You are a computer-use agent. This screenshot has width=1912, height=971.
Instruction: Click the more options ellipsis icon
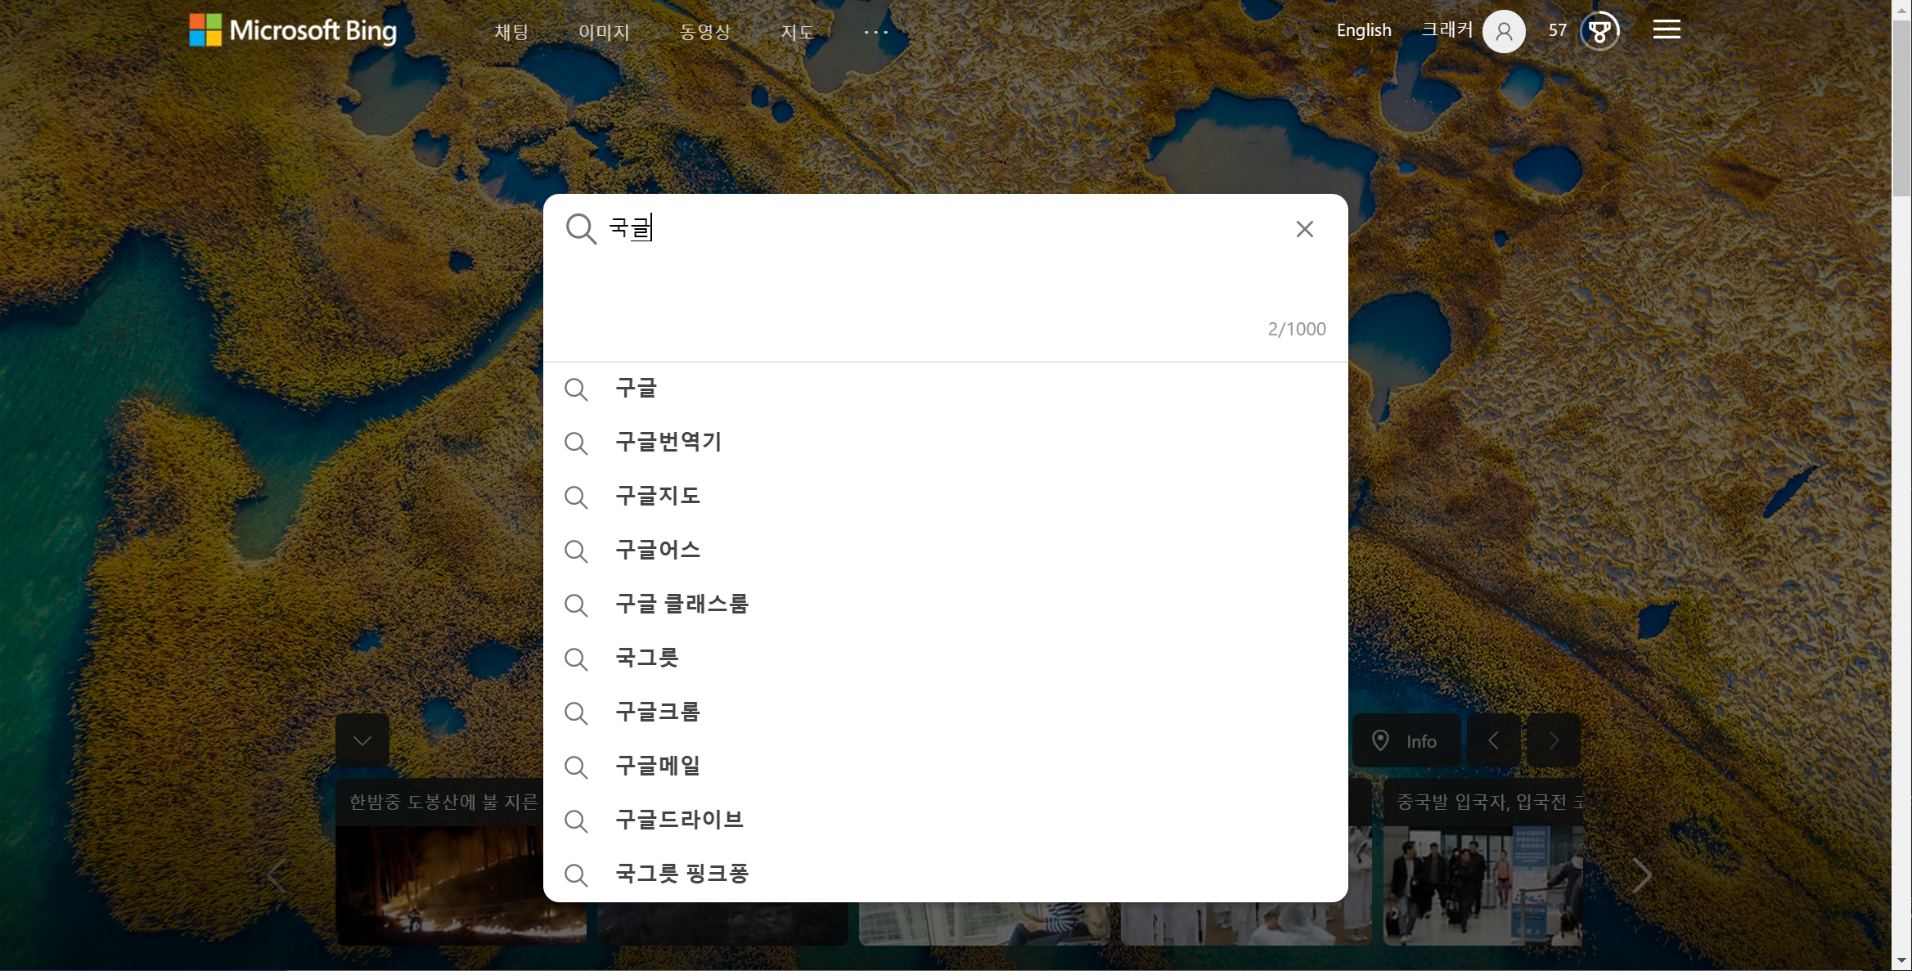(875, 31)
